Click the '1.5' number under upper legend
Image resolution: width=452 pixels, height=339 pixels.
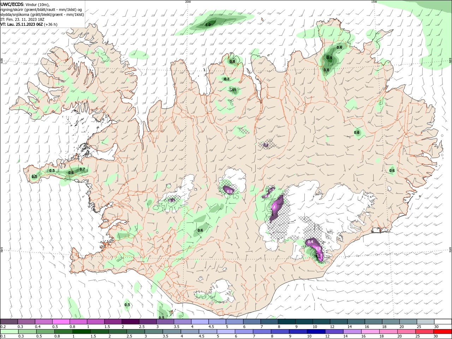107,327
